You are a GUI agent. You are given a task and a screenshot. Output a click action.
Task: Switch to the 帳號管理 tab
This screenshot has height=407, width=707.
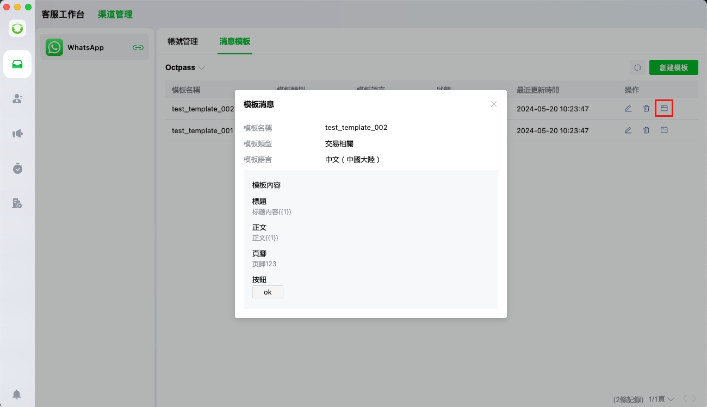click(x=183, y=42)
